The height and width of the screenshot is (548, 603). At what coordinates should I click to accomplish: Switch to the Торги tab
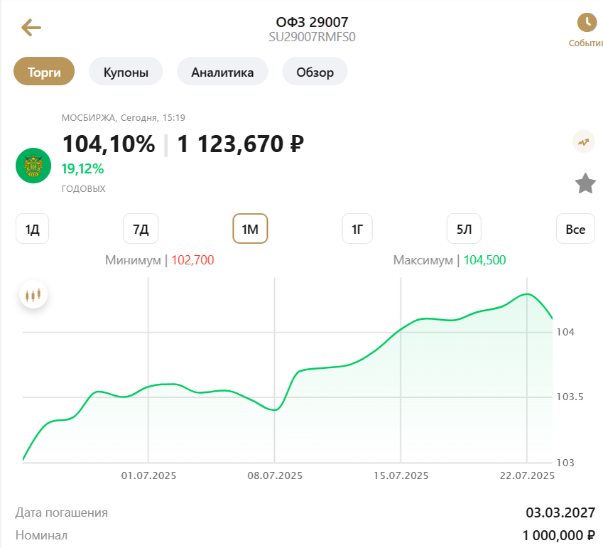44,72
